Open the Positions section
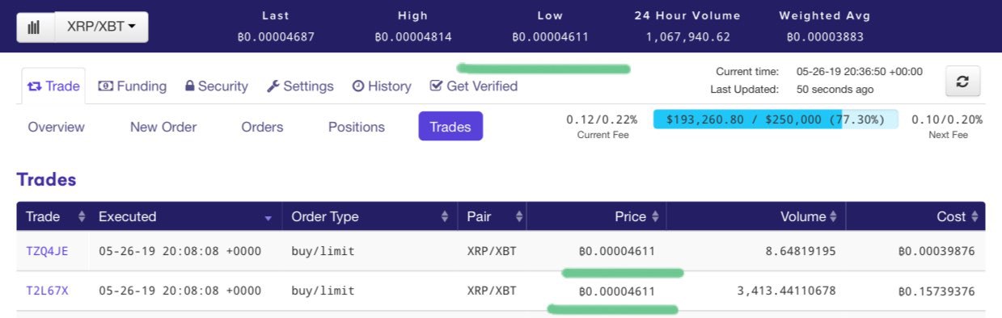1002x318 pixels. click(x=357, y=127)
